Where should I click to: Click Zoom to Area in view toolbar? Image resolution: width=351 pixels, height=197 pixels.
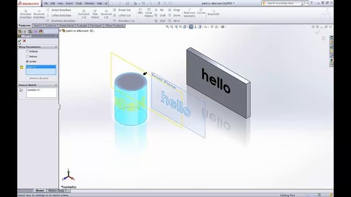coord(172,27)
